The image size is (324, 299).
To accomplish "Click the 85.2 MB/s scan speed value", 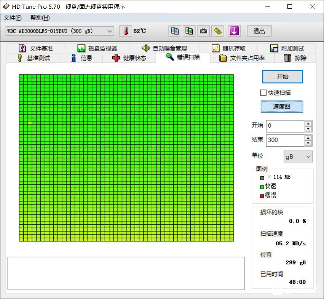I will (x=290, y=243).
